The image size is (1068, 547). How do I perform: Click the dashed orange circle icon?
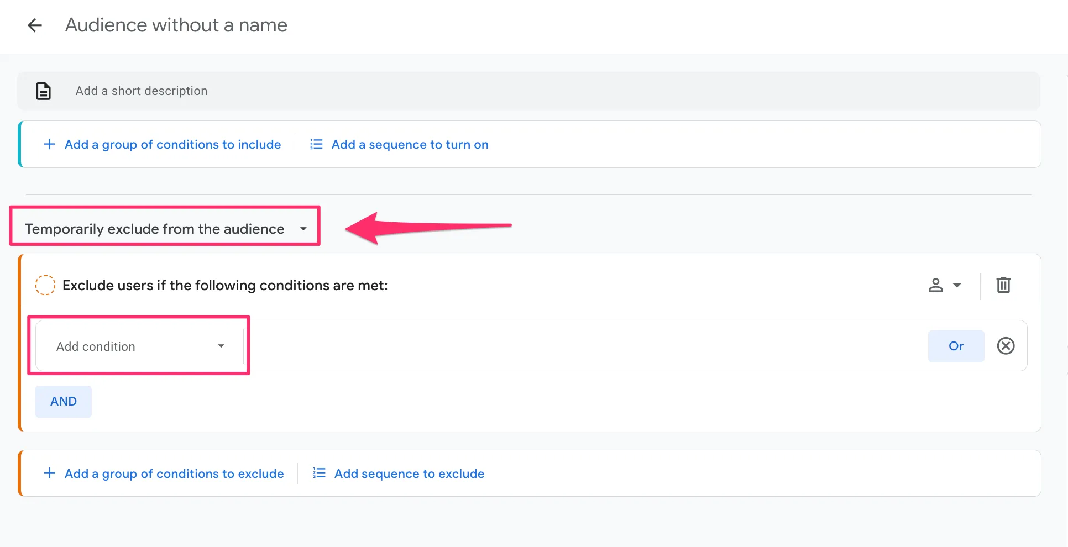(x=45, y=285)
